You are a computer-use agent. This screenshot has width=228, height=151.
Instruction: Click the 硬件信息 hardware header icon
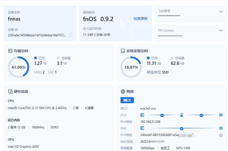10,92
